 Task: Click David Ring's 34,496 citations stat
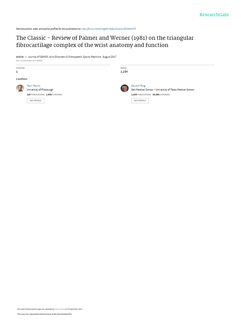pos(161,94)
